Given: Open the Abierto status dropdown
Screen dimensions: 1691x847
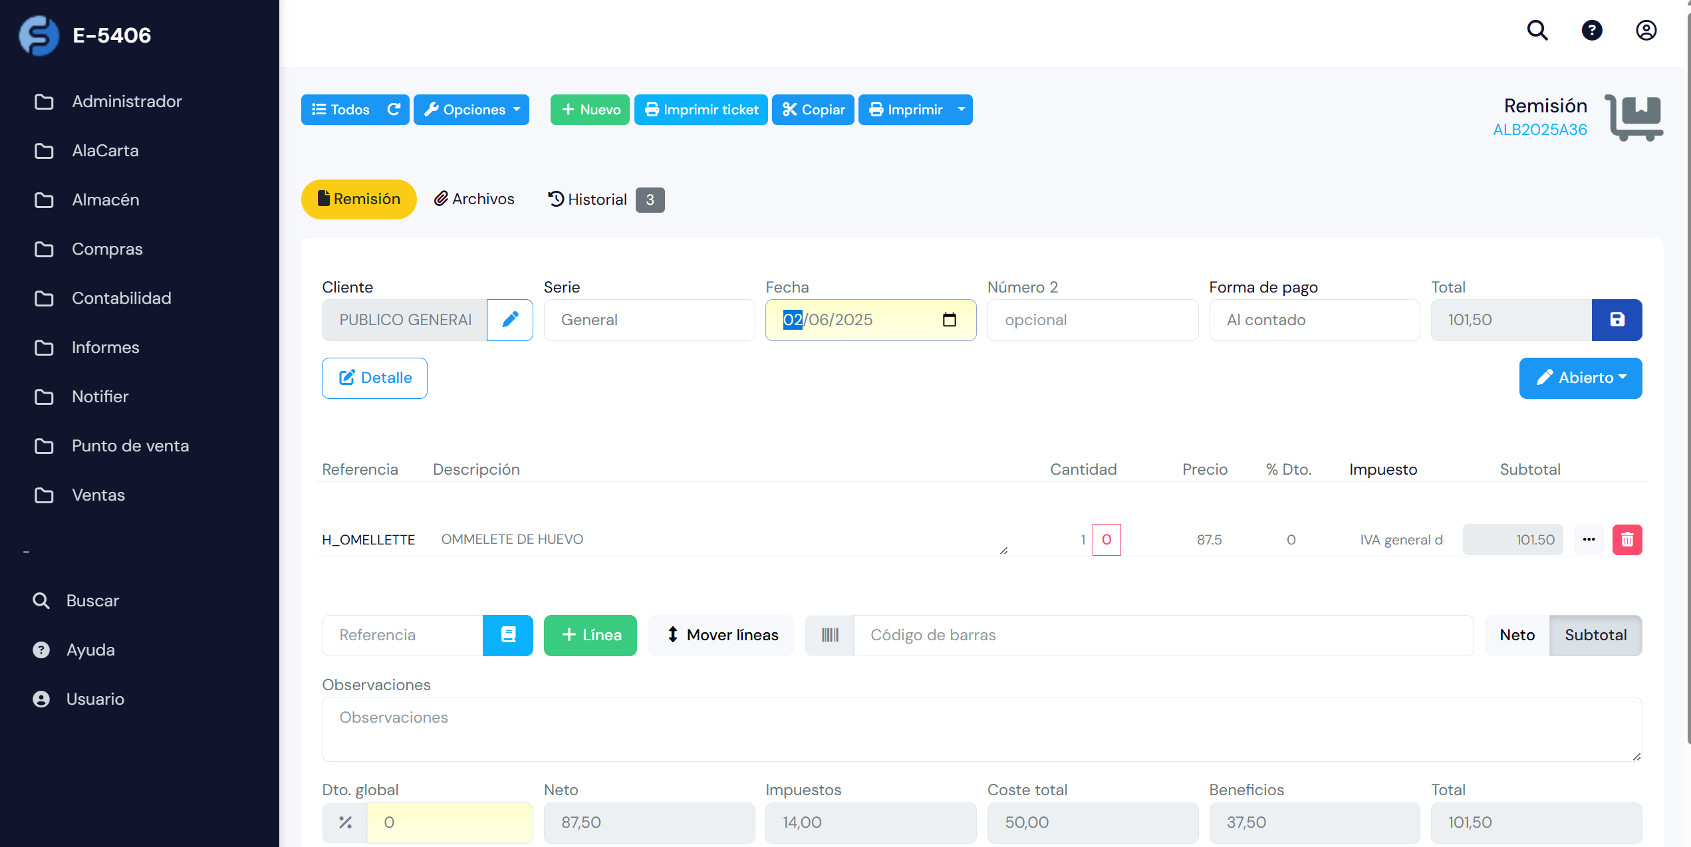Looking at the screenshot, I should (x=1580, y=378).
